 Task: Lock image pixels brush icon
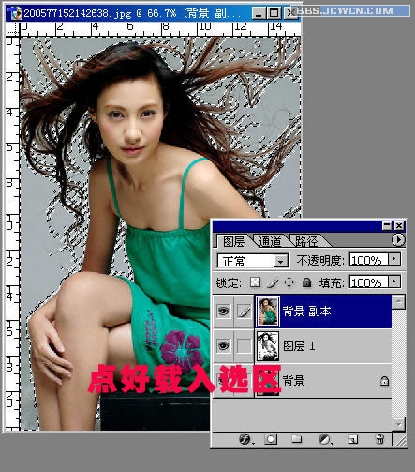(x=273, y=282)
